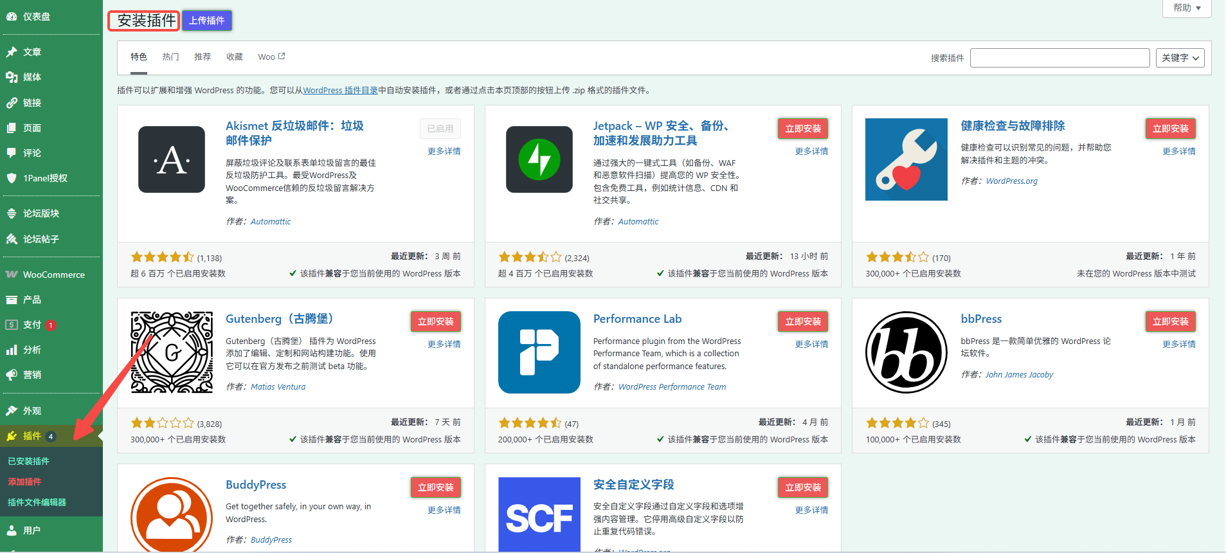Open WooCommerce in the sidebar menu

pos(53,275)
